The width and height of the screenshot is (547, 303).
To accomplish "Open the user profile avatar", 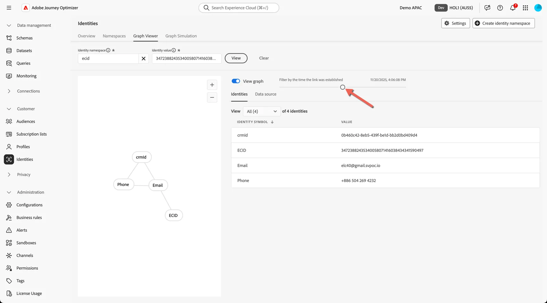I will [538, 8].
